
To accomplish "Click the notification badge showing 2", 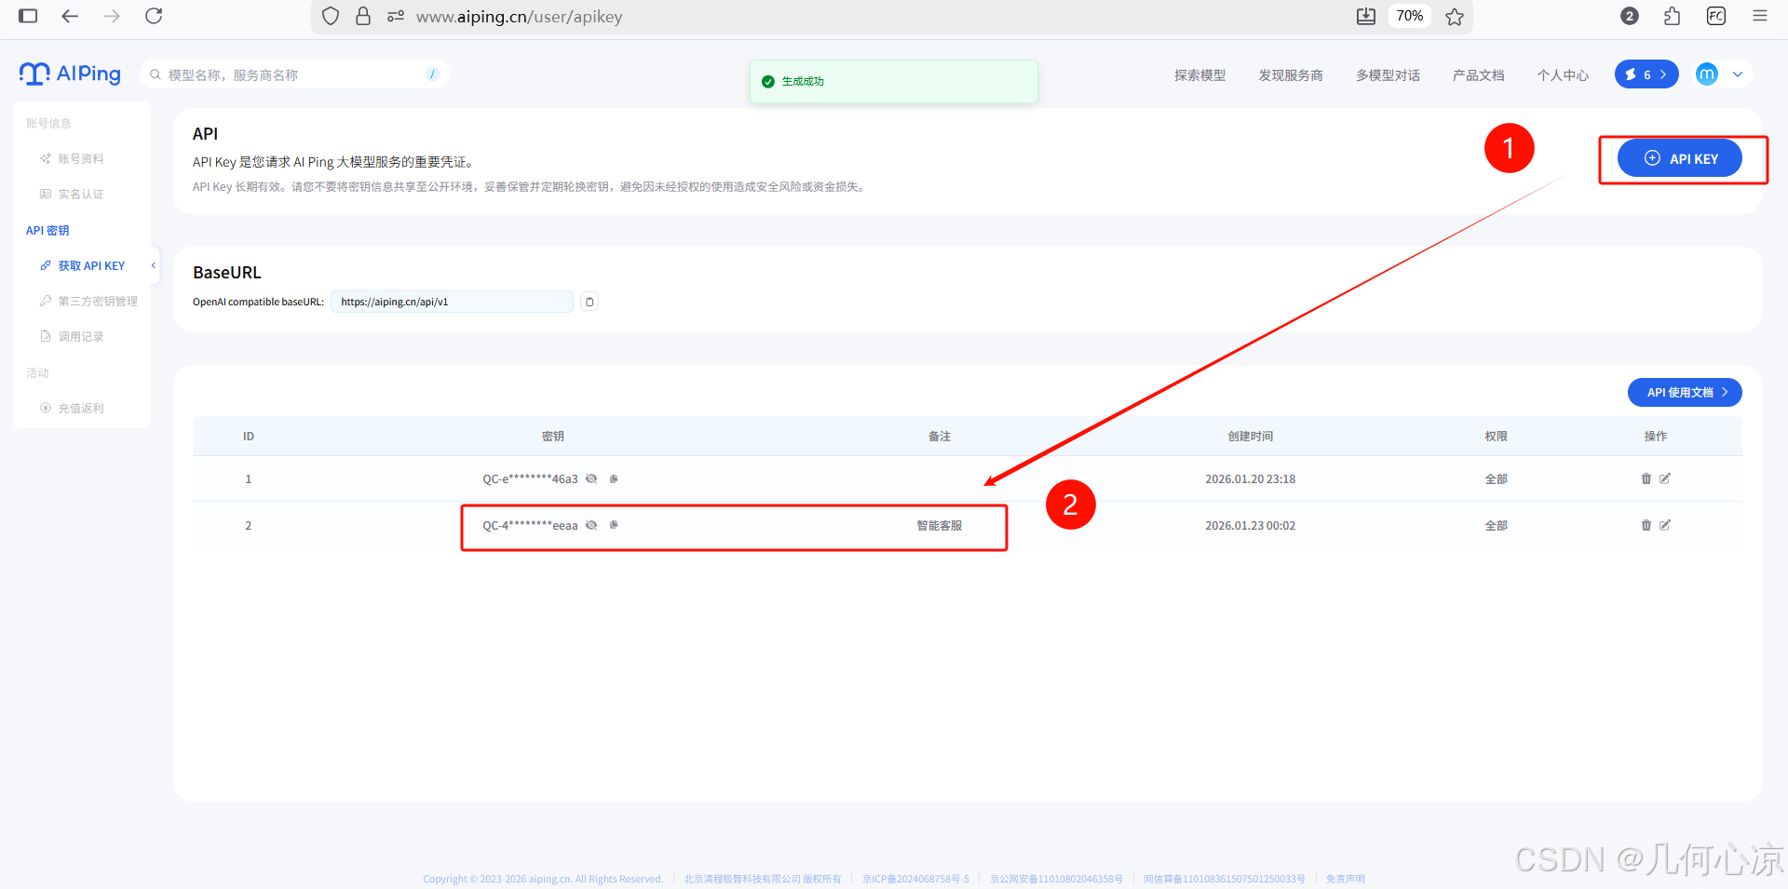I will coord(1630,16).
